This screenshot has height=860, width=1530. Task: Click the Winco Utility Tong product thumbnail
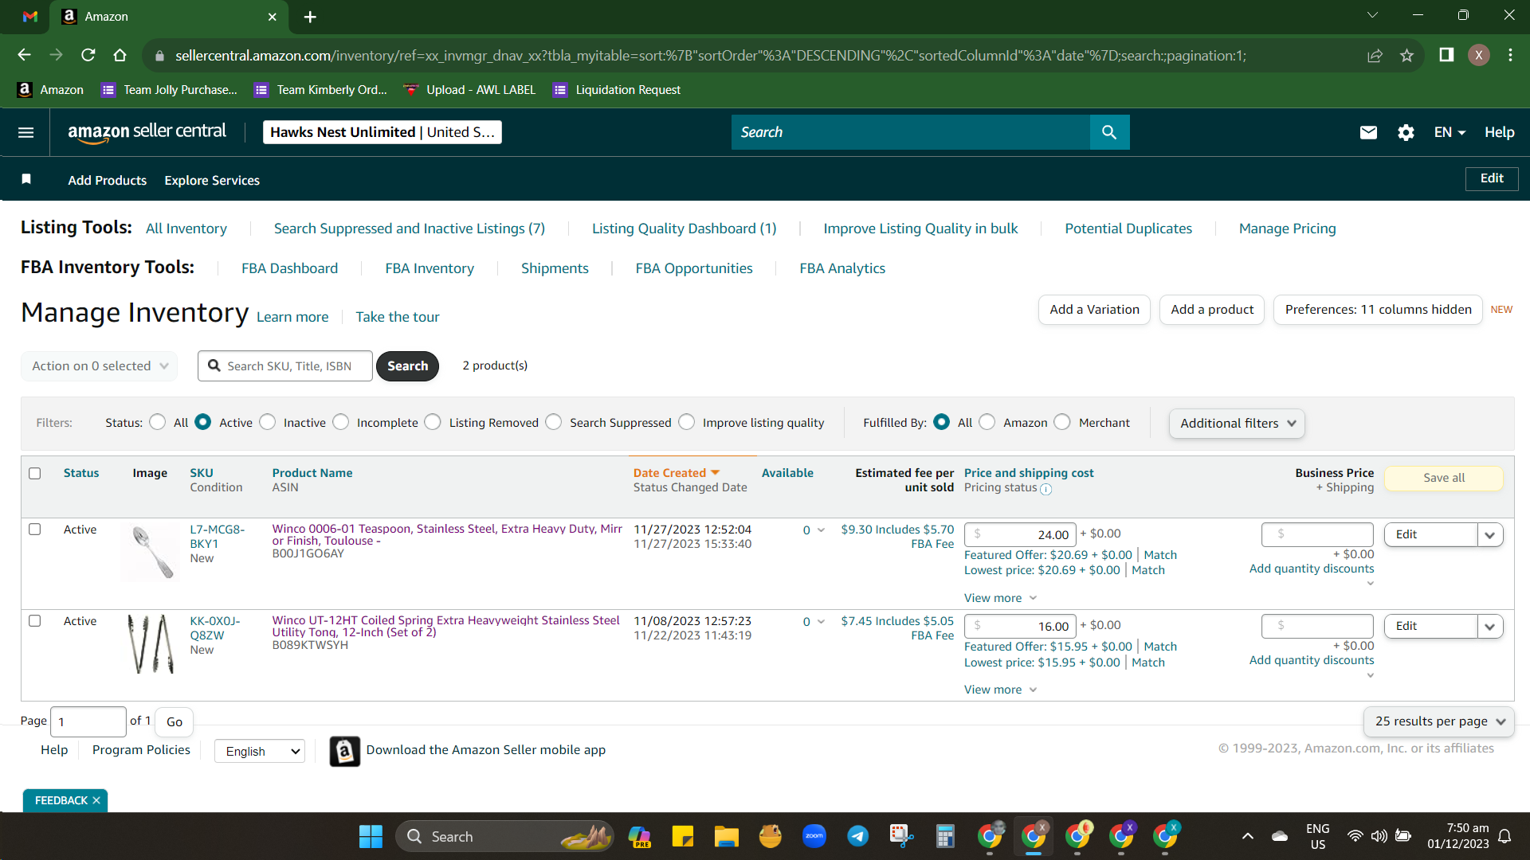(x=151, y=643)
